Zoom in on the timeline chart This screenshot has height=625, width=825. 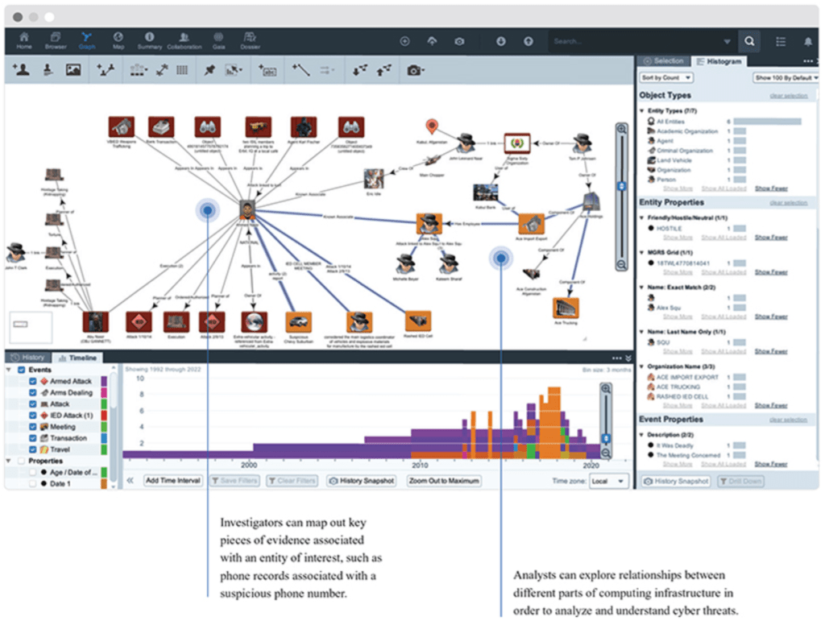(x=606, y=389)
